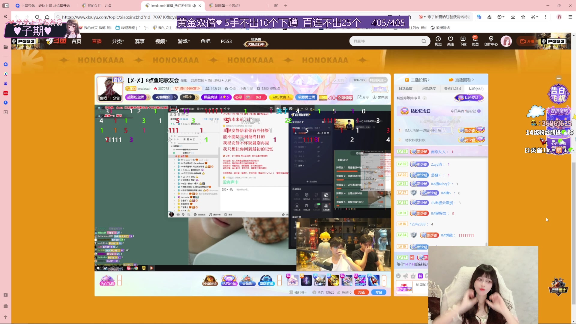The image size is (576, 324).
Task: Open the 分类 dropdown menu
Action: point(118,41)
